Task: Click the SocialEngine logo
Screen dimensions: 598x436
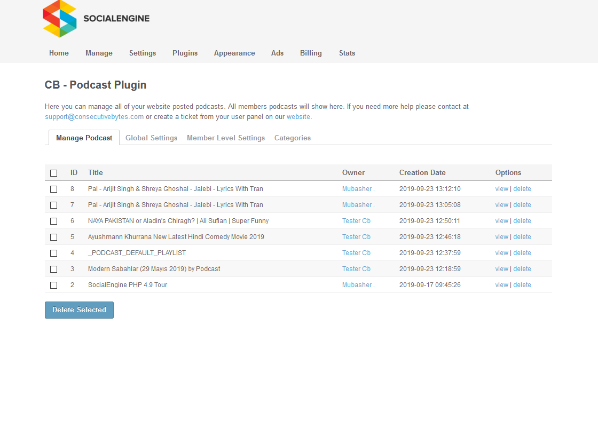Action: tap(96, 19)
